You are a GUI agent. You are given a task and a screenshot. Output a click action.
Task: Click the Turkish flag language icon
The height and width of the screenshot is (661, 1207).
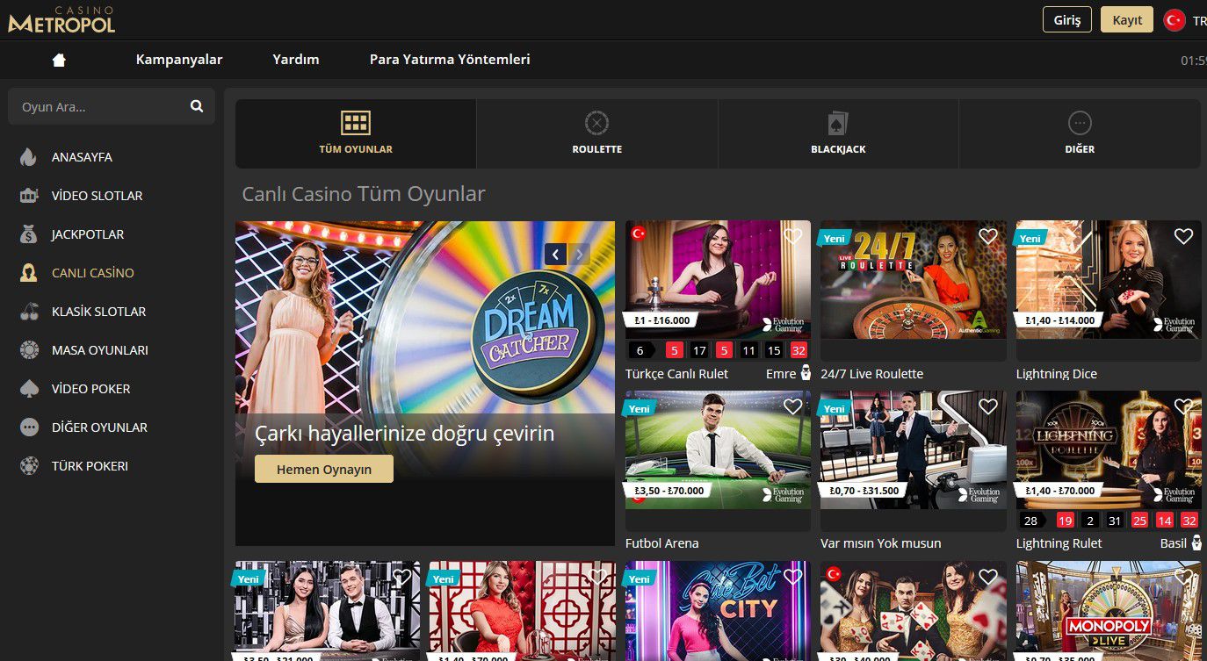[x=1174, y=20]
